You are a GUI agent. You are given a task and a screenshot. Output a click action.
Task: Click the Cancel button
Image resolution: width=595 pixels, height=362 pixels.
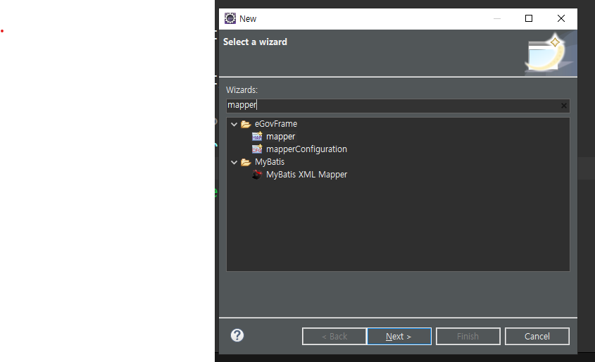point(537,336)
